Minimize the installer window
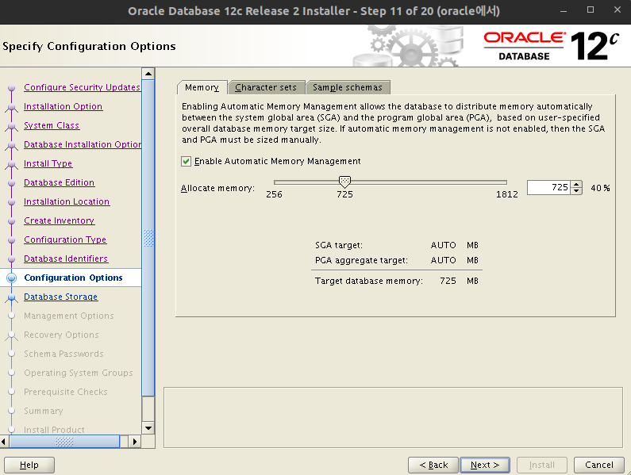 click(564, 11)
